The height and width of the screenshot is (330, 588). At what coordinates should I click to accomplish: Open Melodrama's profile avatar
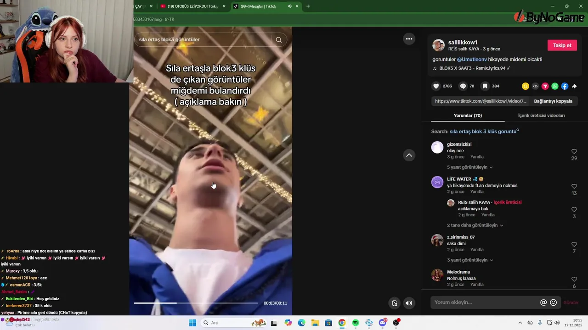pyautogui.click(x=437, y=275)
